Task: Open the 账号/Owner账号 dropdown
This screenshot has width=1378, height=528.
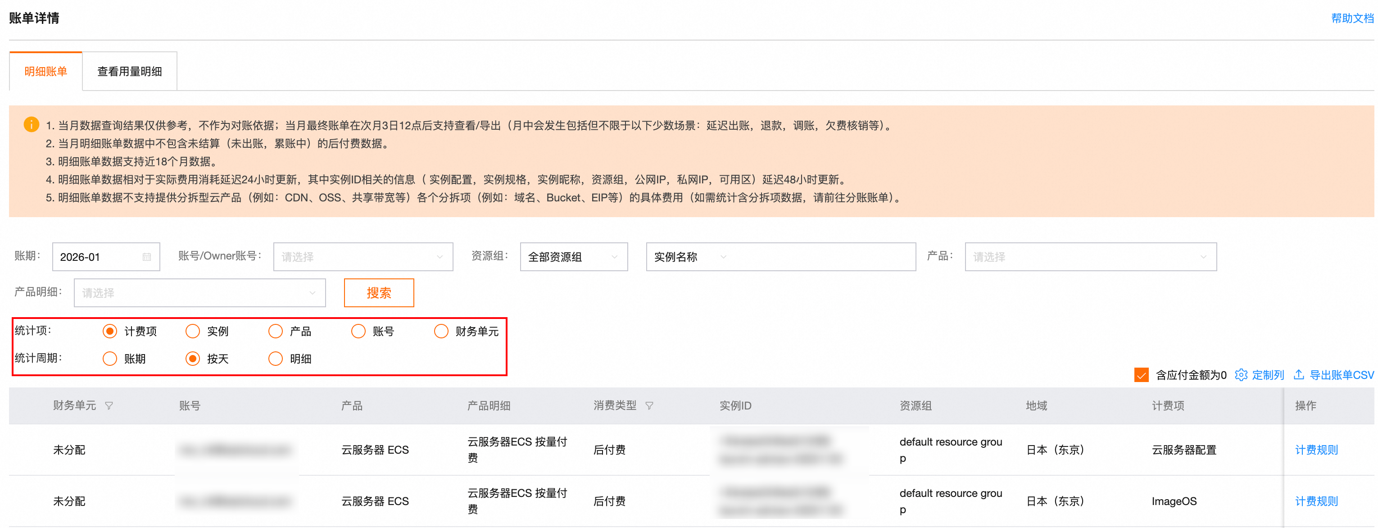Action: point(363,257)
